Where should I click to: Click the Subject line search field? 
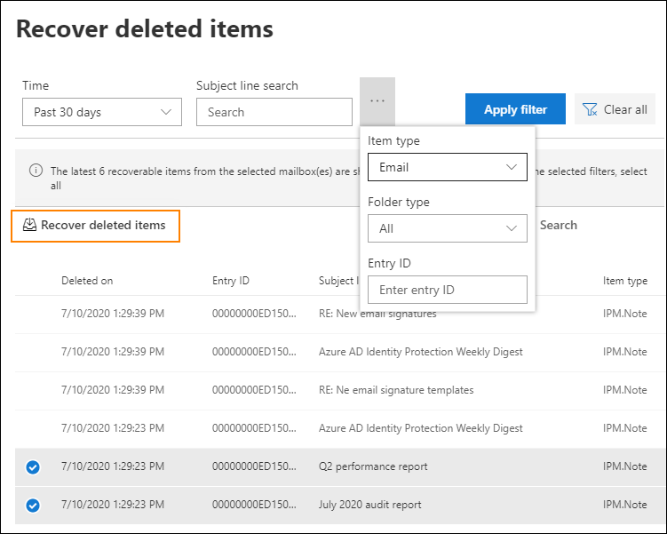coord(274,112)
